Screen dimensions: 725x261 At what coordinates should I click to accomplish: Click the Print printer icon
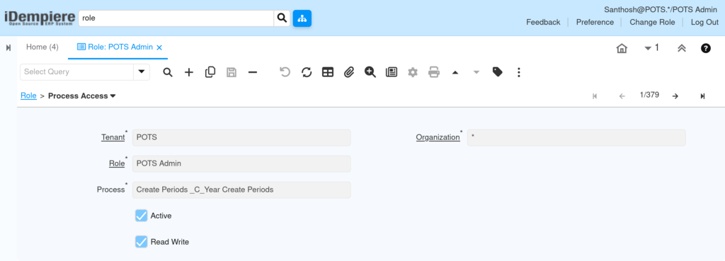[x=434, y=72]
